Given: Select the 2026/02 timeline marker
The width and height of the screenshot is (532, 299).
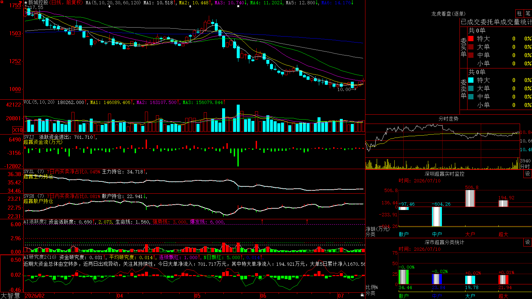Looking at the screenshot, I should coord(35,296).
